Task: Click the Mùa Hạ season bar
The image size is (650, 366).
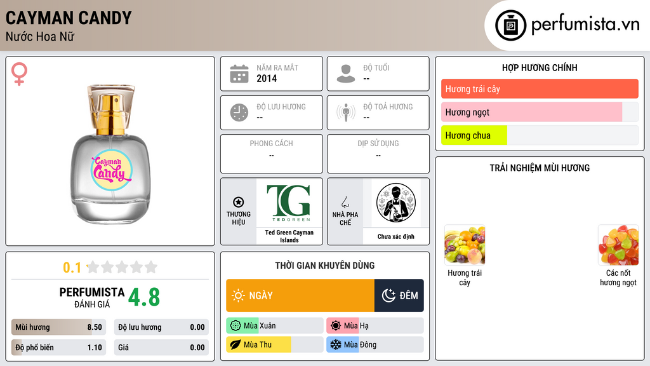Action: (x=375, y=326)
